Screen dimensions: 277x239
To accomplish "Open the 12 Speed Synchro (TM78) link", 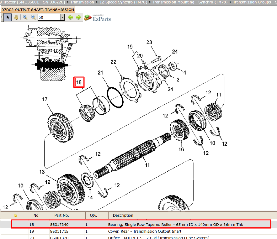I will pyautogui.click(x=123, y=2).
